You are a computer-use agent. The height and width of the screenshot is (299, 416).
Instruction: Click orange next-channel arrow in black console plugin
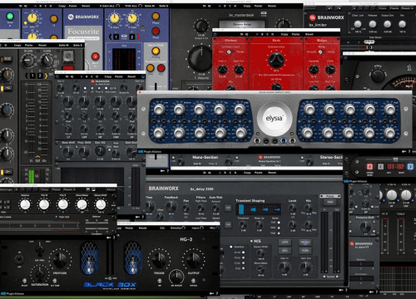tap(46, 76)
